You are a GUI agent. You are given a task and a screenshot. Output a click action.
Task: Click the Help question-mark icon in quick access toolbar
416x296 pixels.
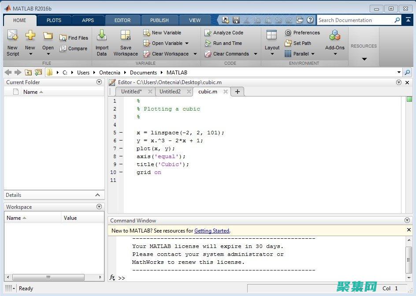click(x=309, y=20)
